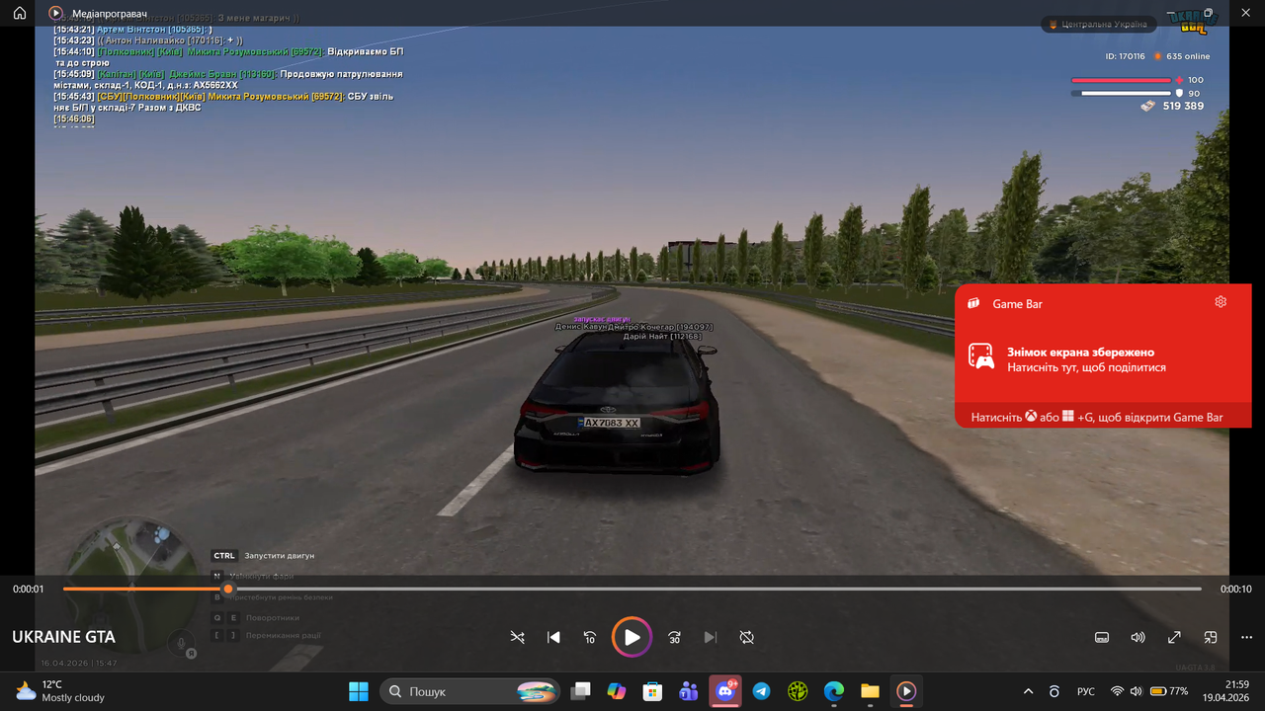Image resolution: width=1265 pixels, height=711 pixels.
Task: Go to the media player home
Action: point(20,14)
